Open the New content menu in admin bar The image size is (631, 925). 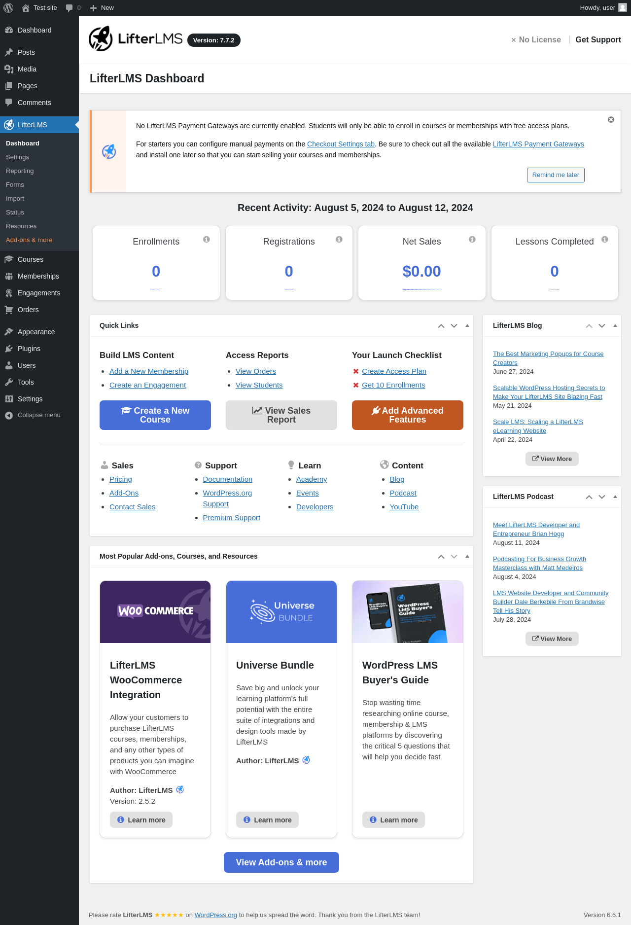[102, 8]
